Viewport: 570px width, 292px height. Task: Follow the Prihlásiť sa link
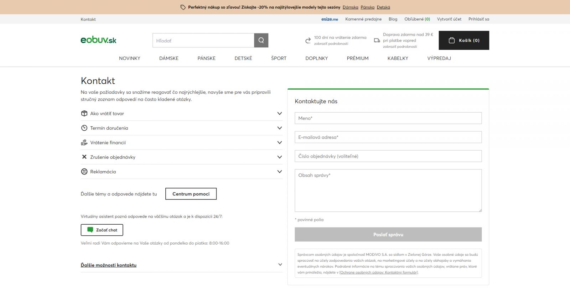478,19
